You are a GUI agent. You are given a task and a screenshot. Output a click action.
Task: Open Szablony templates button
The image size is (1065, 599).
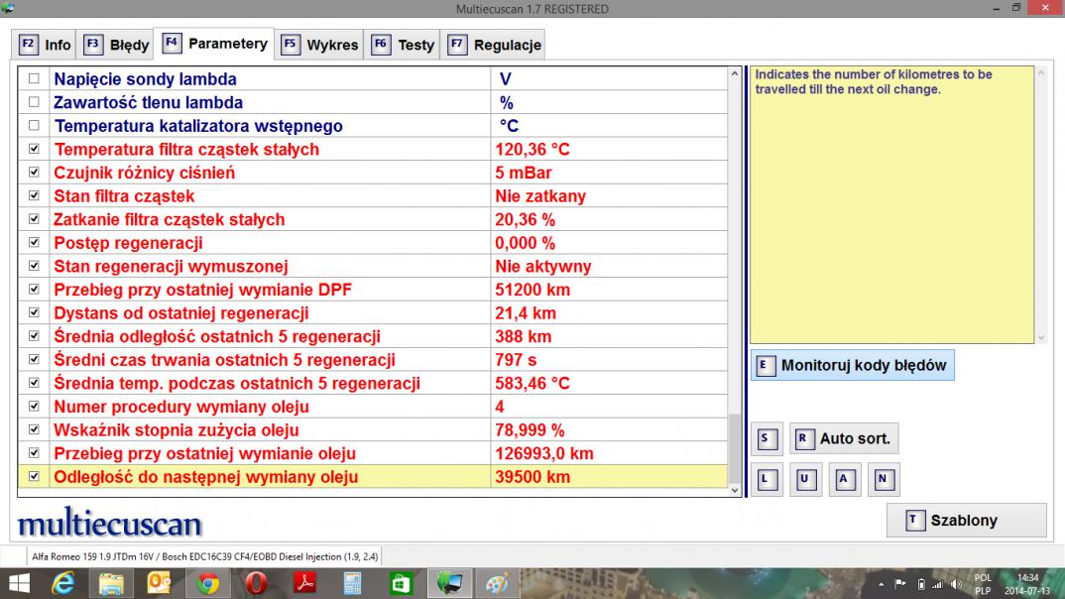coord(965,520)
